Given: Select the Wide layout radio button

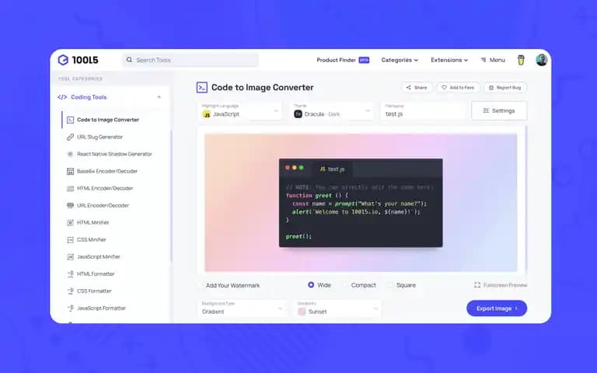Looking at the screenshot, I should tap(311, 284).
